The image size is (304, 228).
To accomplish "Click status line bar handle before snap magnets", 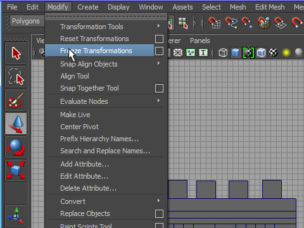I will point(203,23).
